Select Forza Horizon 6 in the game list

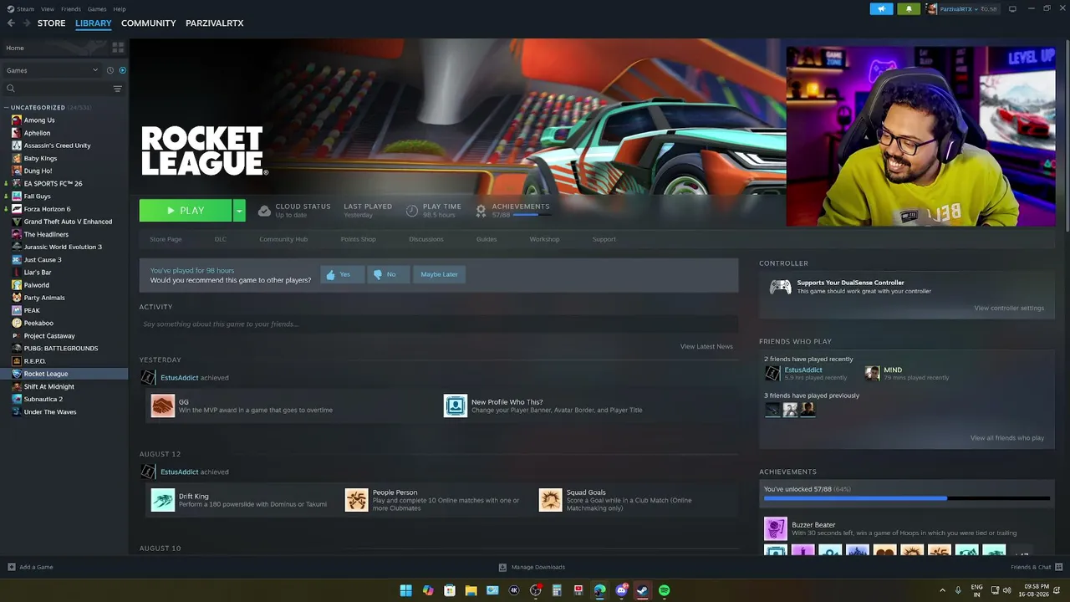click(47, 209)
